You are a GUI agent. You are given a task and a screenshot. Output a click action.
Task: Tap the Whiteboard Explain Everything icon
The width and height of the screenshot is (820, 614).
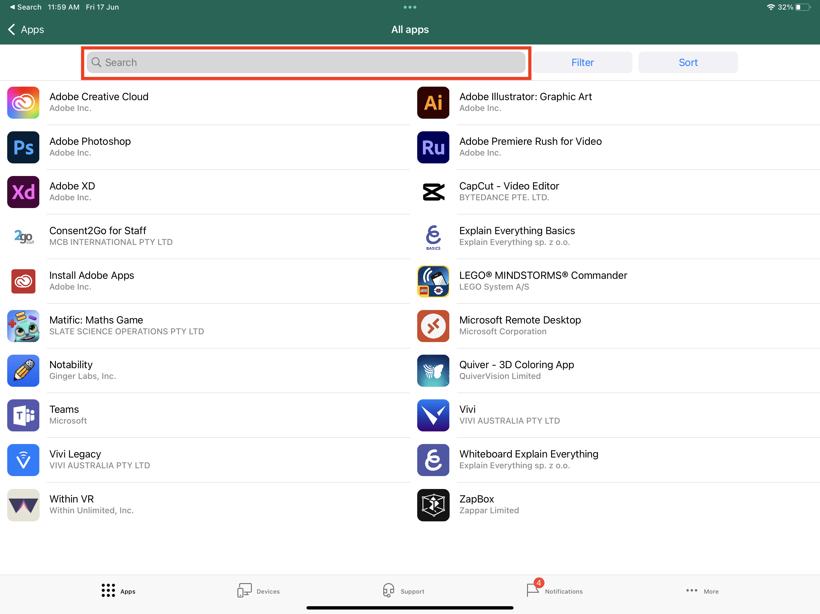433,460
